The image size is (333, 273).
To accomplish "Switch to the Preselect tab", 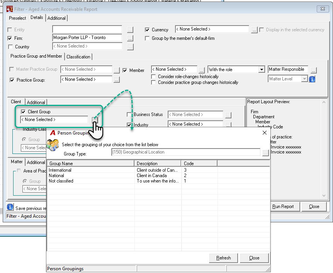I will click(17, 18).
